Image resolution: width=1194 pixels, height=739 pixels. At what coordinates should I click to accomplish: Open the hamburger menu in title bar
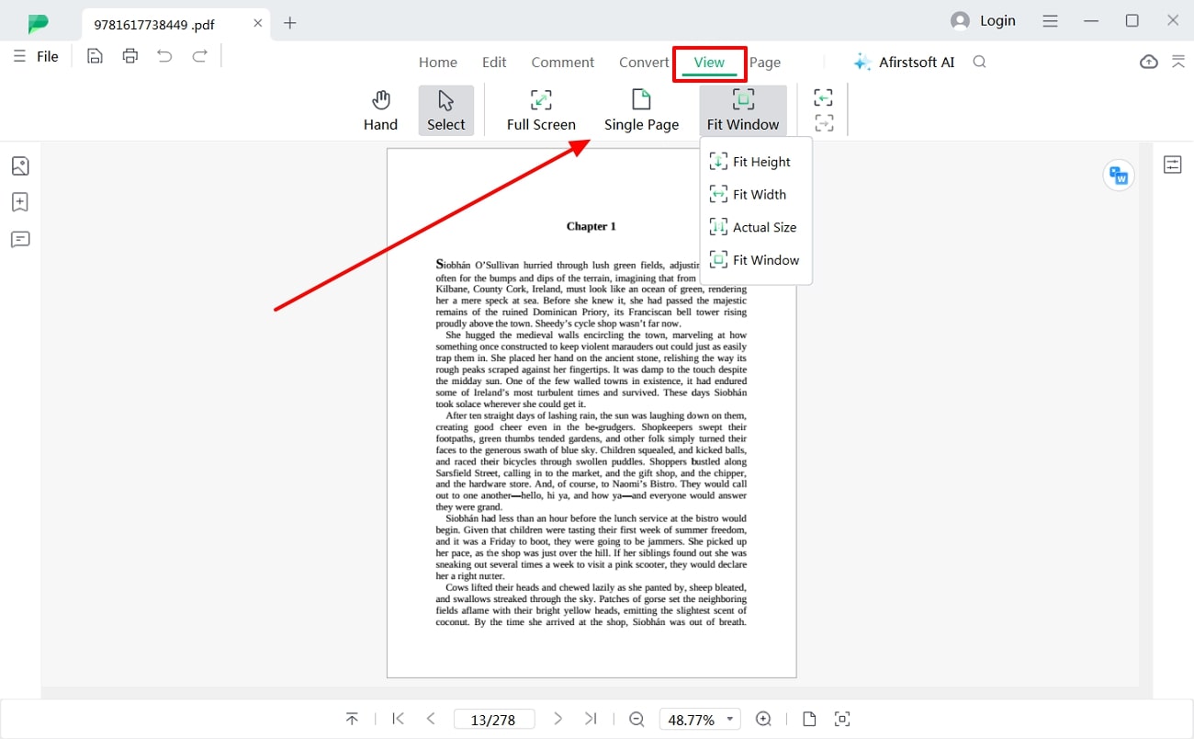coord(1052,20)
